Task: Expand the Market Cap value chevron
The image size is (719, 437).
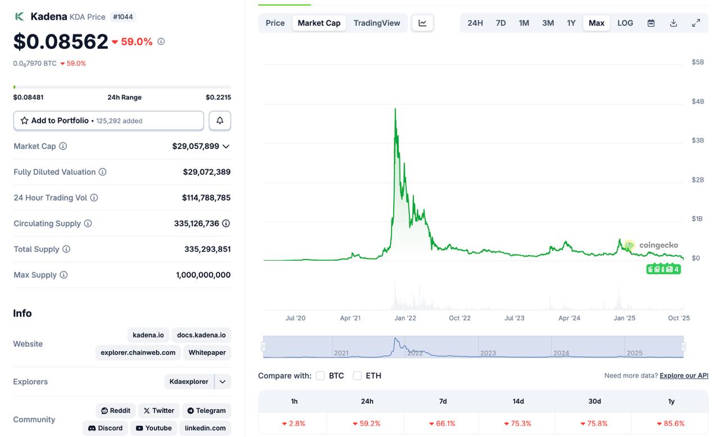Action: pos(226,147)
